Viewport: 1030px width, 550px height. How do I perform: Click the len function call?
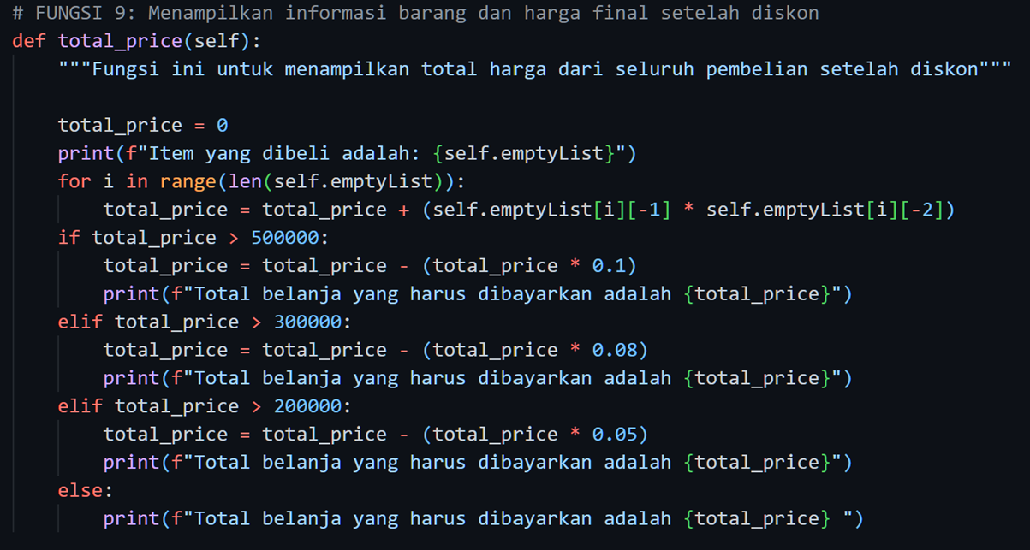pyautogui.click(x=245, y=180)
